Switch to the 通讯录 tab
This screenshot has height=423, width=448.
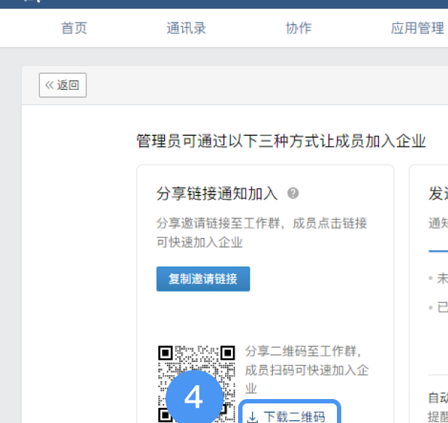(x=186, y=28)
